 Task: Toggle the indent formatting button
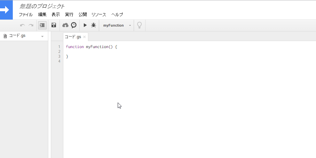42,25
